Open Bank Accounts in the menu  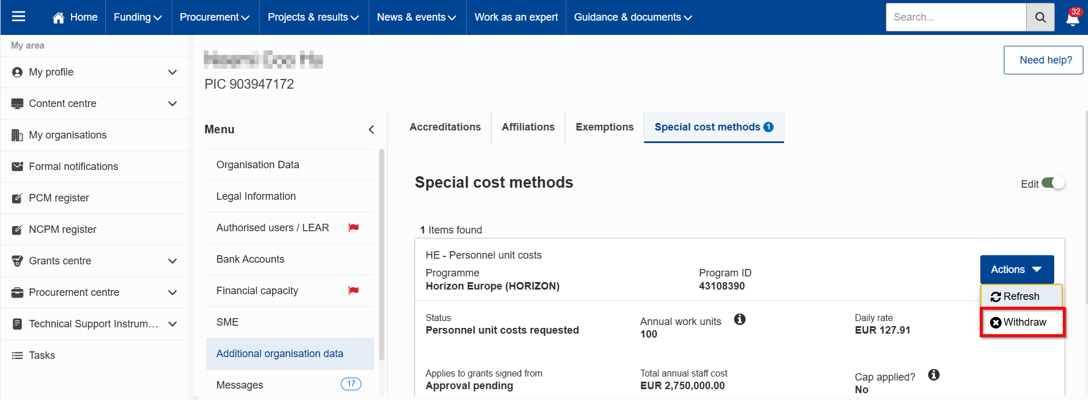point(250,259)
